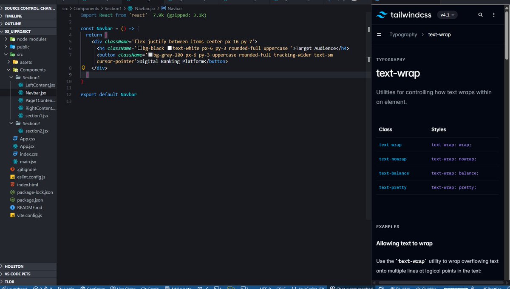The image size is (510, 289).
Task: Open the docs sidebar hamburger menu
Action: 380,34
